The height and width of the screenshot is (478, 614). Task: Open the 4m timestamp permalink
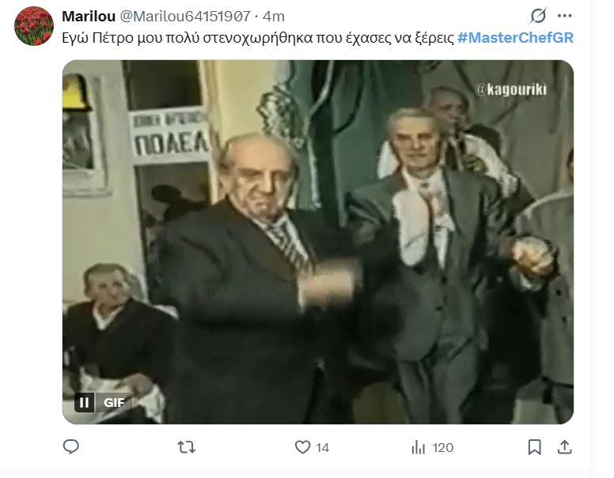pos(273,17)
